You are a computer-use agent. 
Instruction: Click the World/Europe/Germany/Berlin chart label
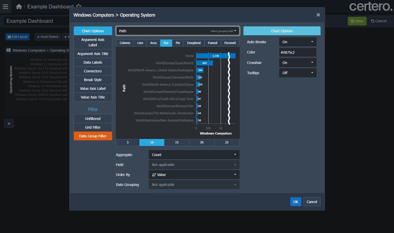pyautogui.click(x=173, y=77)
